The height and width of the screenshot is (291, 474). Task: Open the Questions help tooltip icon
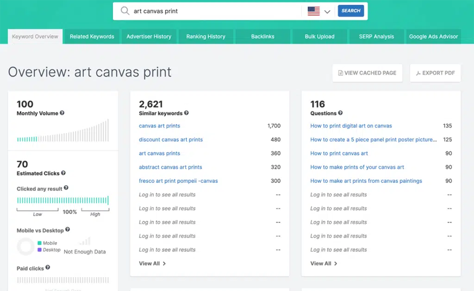341,113
